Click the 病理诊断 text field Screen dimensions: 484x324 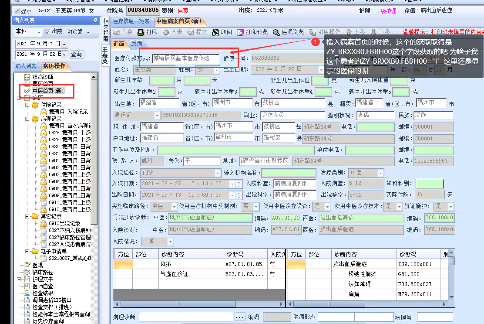tap(185, 317)
